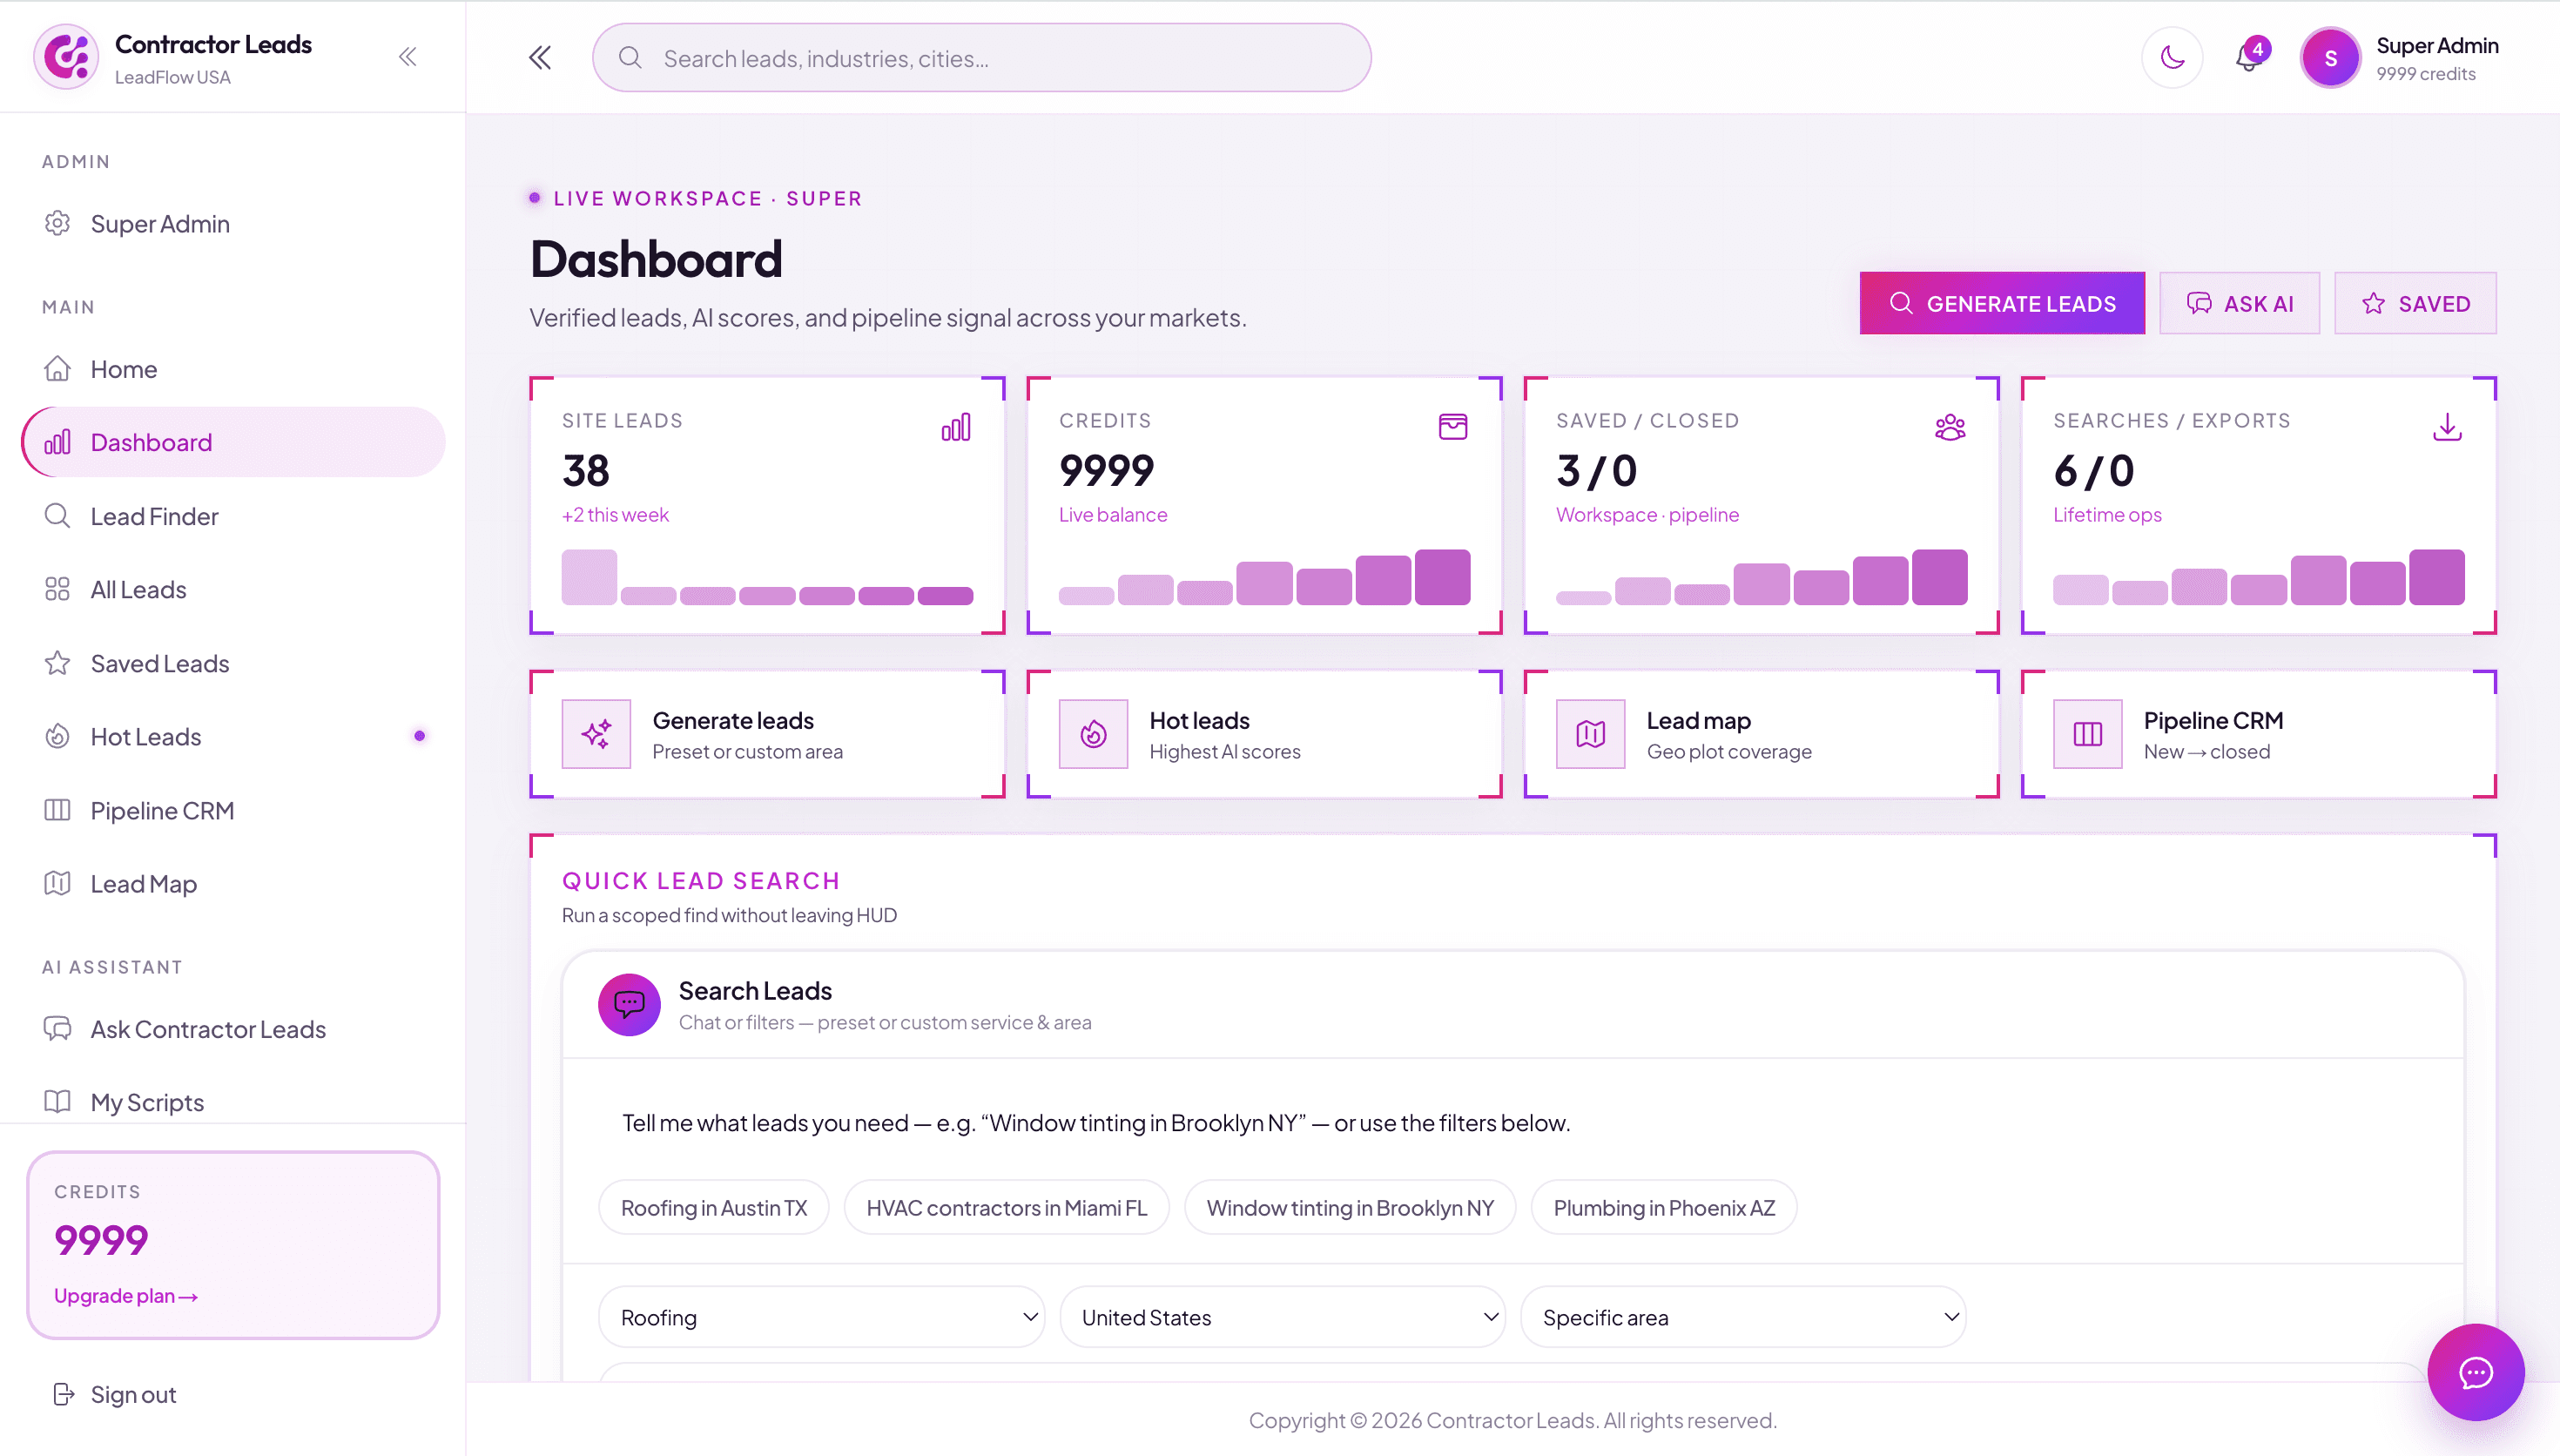Open floating chat support button
Screen dimensions: 2560x1456
click(2475, 1372)
